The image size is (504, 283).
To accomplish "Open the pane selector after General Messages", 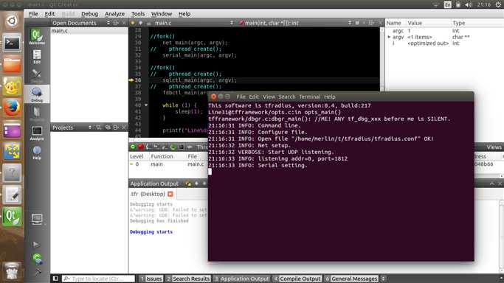I will tap(383, 279).
